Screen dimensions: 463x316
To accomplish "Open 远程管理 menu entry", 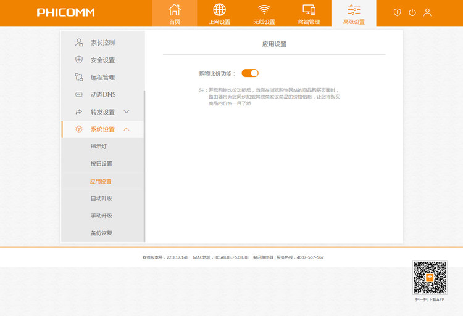I will (102, 77).
